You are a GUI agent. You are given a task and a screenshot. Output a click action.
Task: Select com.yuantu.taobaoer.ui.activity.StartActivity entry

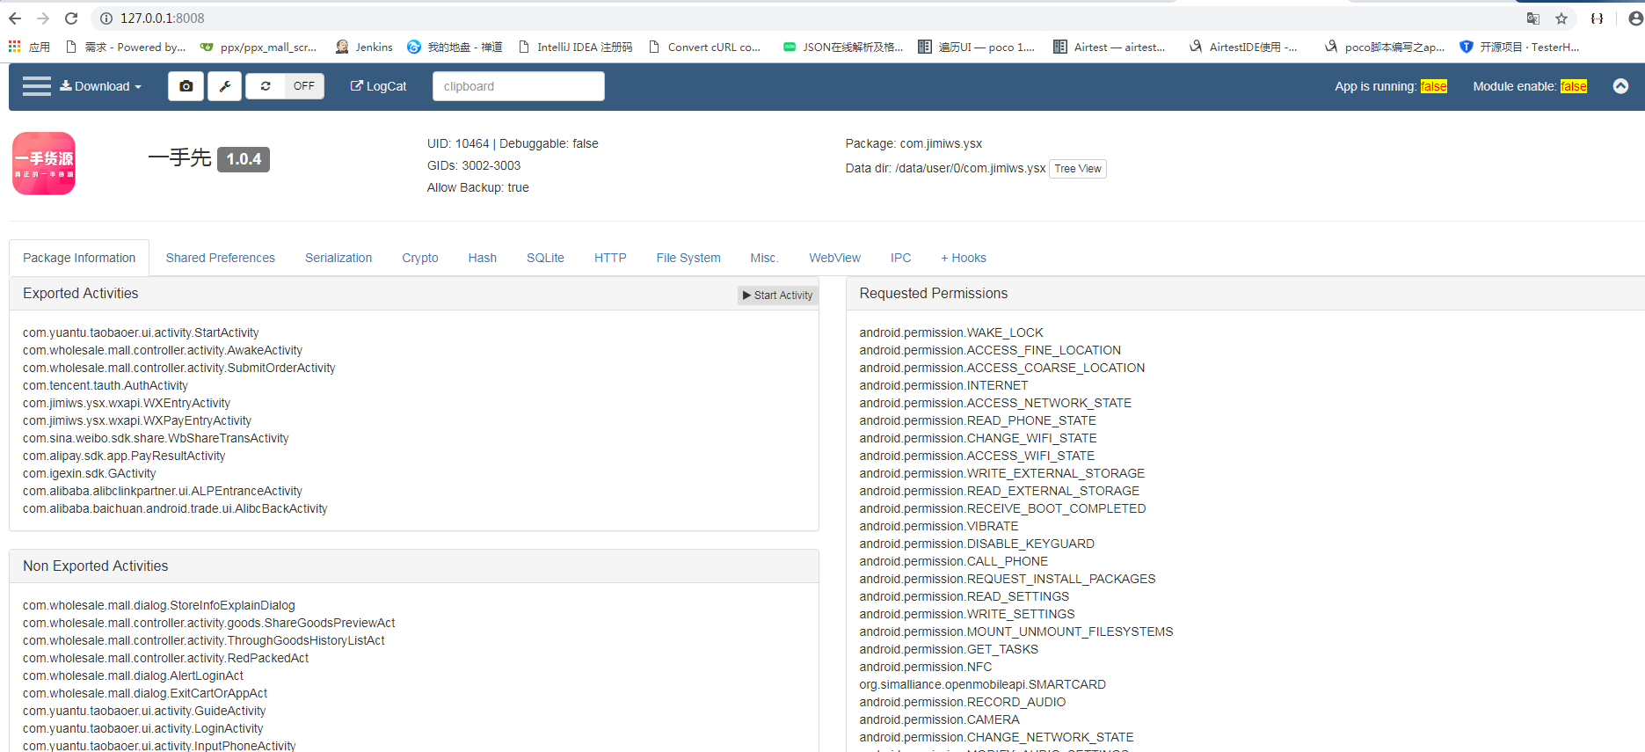141,332
